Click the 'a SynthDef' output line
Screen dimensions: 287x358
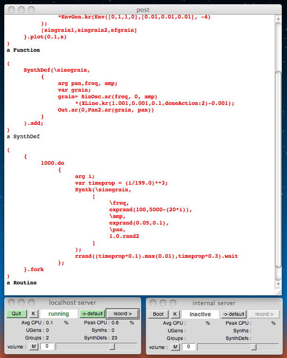[x=23, y=137]
